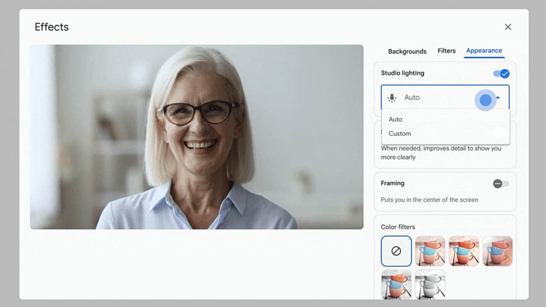The image size is (546, 307).
Task: Apply the last color filter in top row
Action: click(497, 251)
